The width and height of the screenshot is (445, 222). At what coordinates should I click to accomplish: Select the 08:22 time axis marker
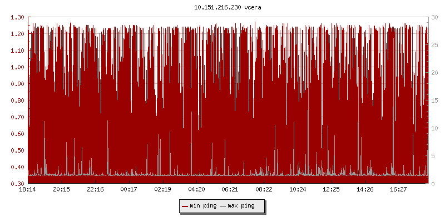(x=264, y=190)
